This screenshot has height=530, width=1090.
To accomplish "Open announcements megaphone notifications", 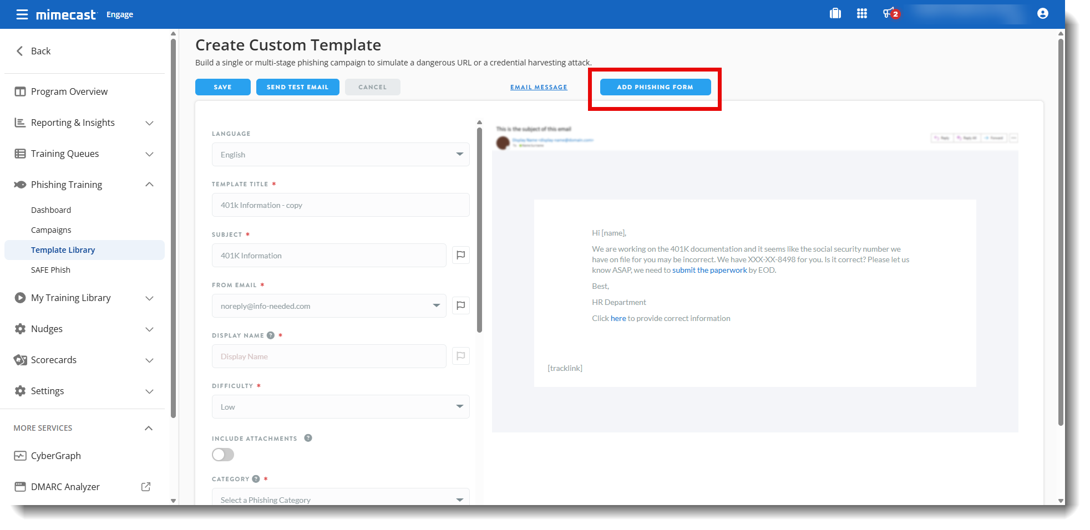I will coord(889,14).
